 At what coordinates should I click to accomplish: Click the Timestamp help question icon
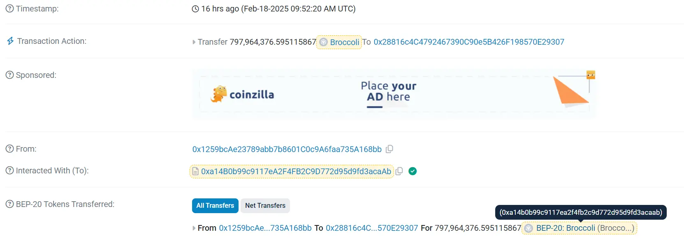[9, 9]
